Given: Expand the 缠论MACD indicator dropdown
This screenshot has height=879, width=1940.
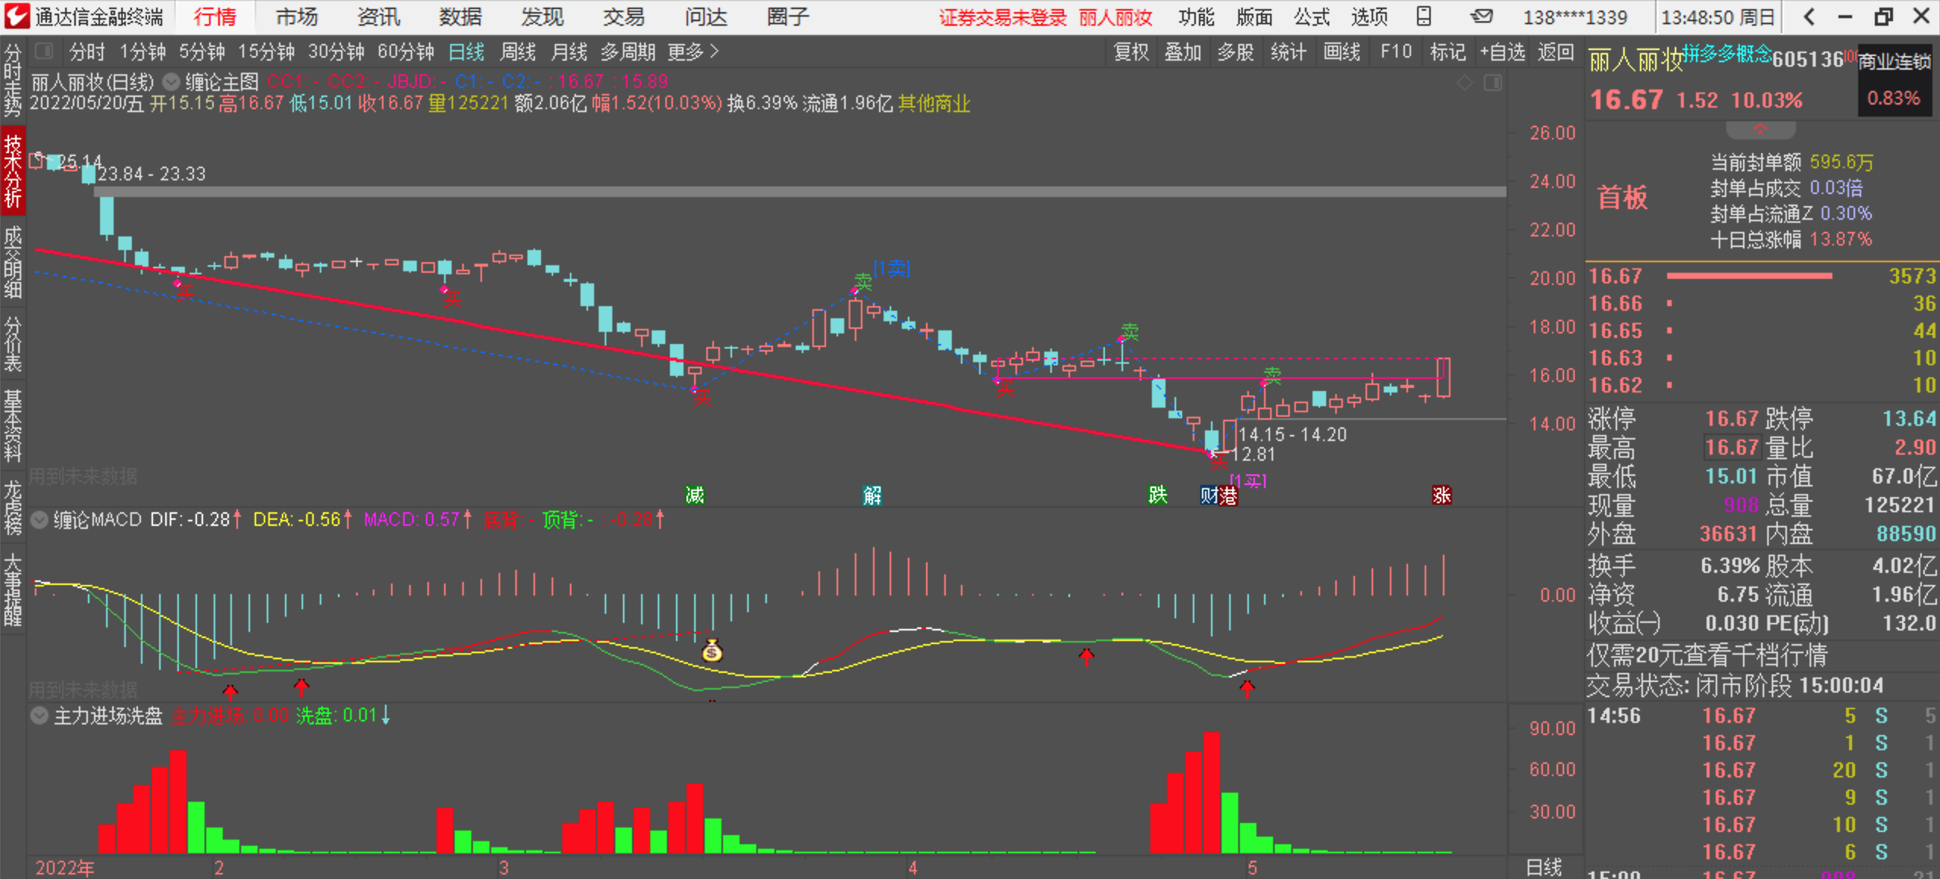Looking at the screenshot, I should [x=39, y=520].
